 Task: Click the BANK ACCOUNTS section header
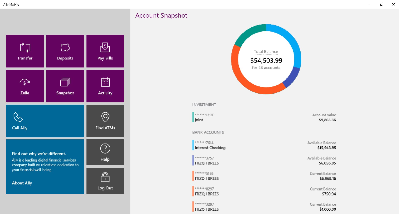pos(208,132)
